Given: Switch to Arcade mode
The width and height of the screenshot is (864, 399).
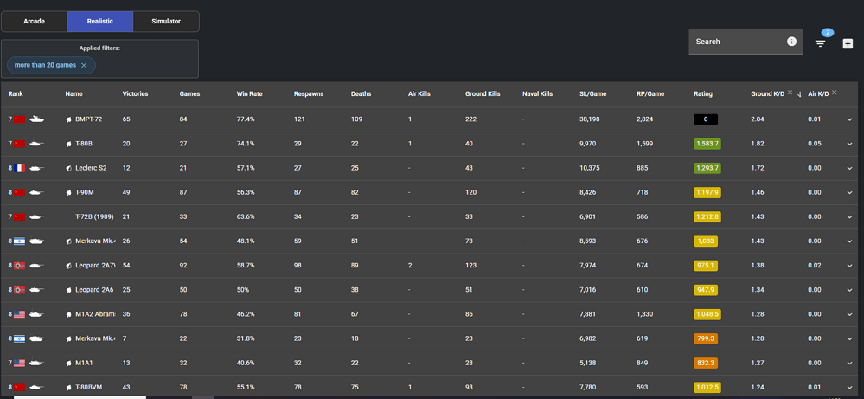Looking at the screenshot, I should pyautogui.click(x=34, y=22).
